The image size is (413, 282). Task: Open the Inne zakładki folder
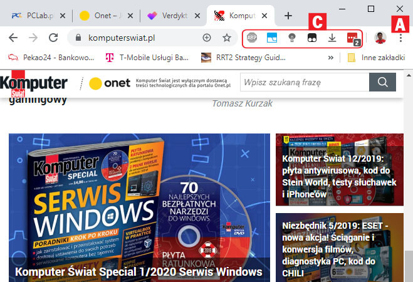[x=376, y=58]
